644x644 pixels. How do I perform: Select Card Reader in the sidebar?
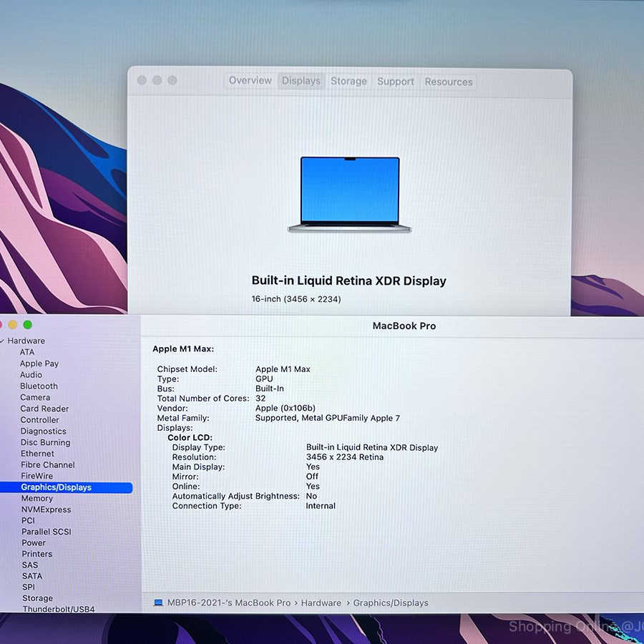(44, 409)
